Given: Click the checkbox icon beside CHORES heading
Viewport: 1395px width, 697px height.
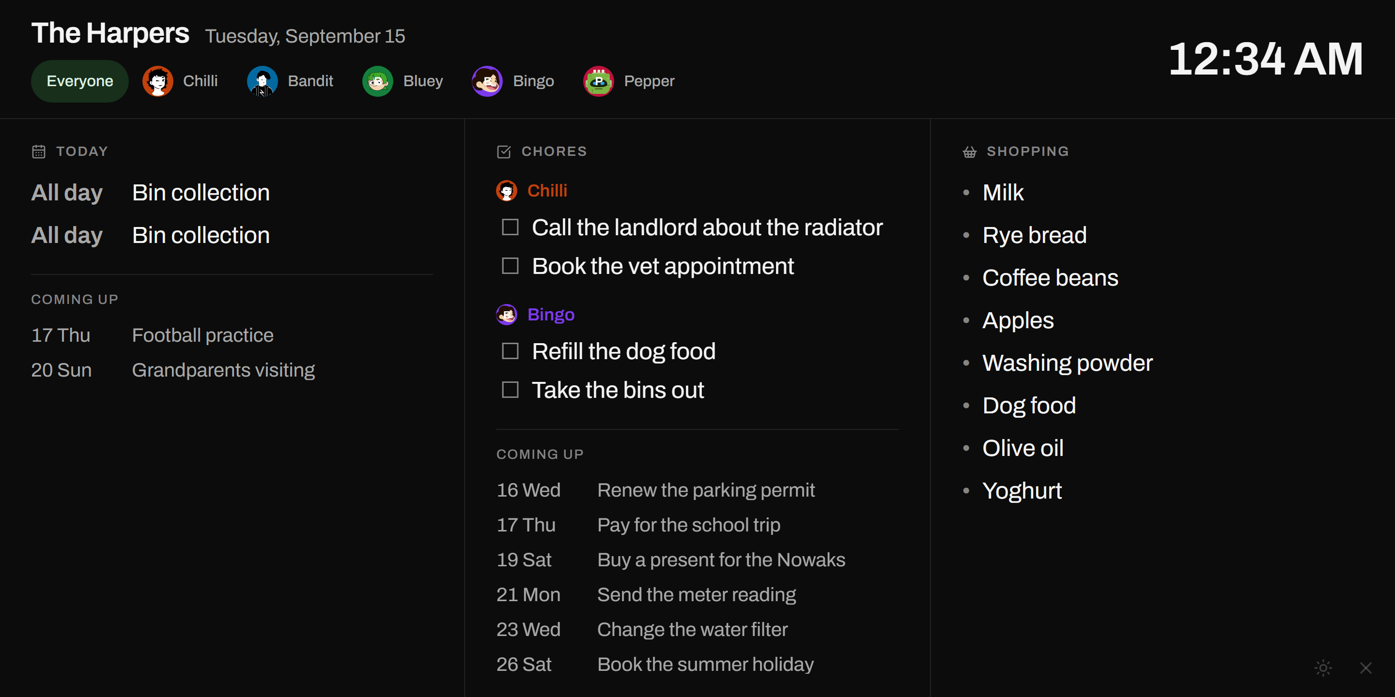Looking at the screenshot, I should pos(504,152).
